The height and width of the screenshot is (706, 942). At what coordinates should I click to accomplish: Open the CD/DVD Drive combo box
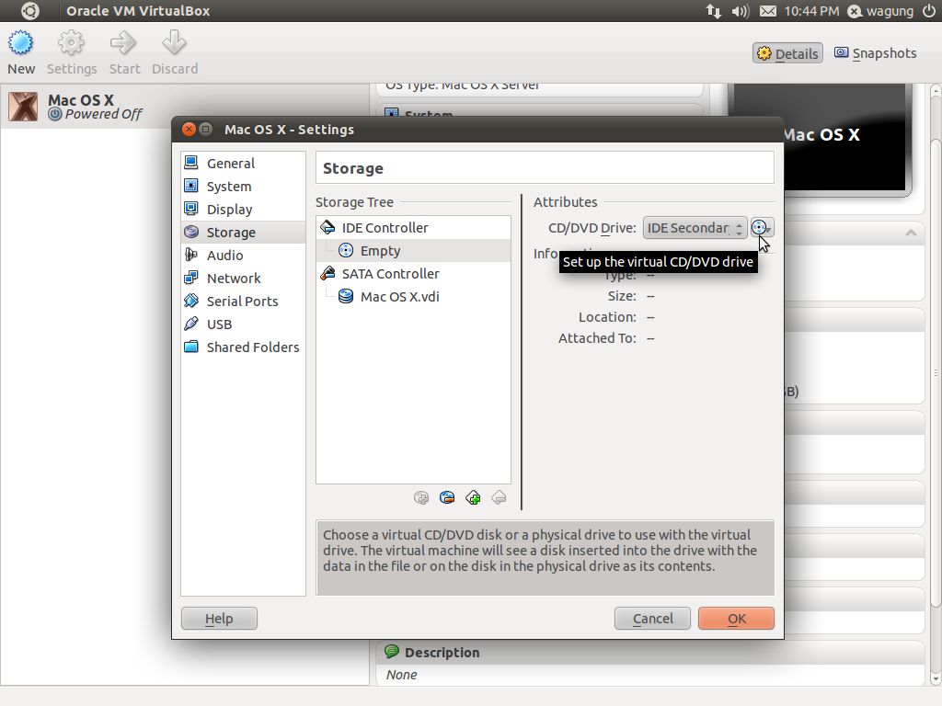(x=695, y=227)
